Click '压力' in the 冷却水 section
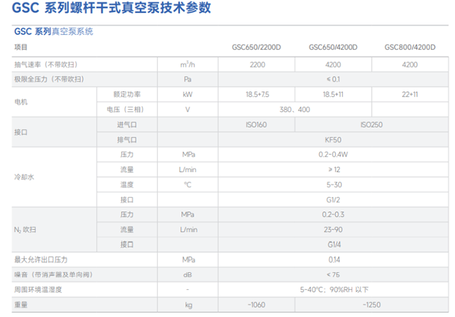455x317 pixels. click(127, 154)
